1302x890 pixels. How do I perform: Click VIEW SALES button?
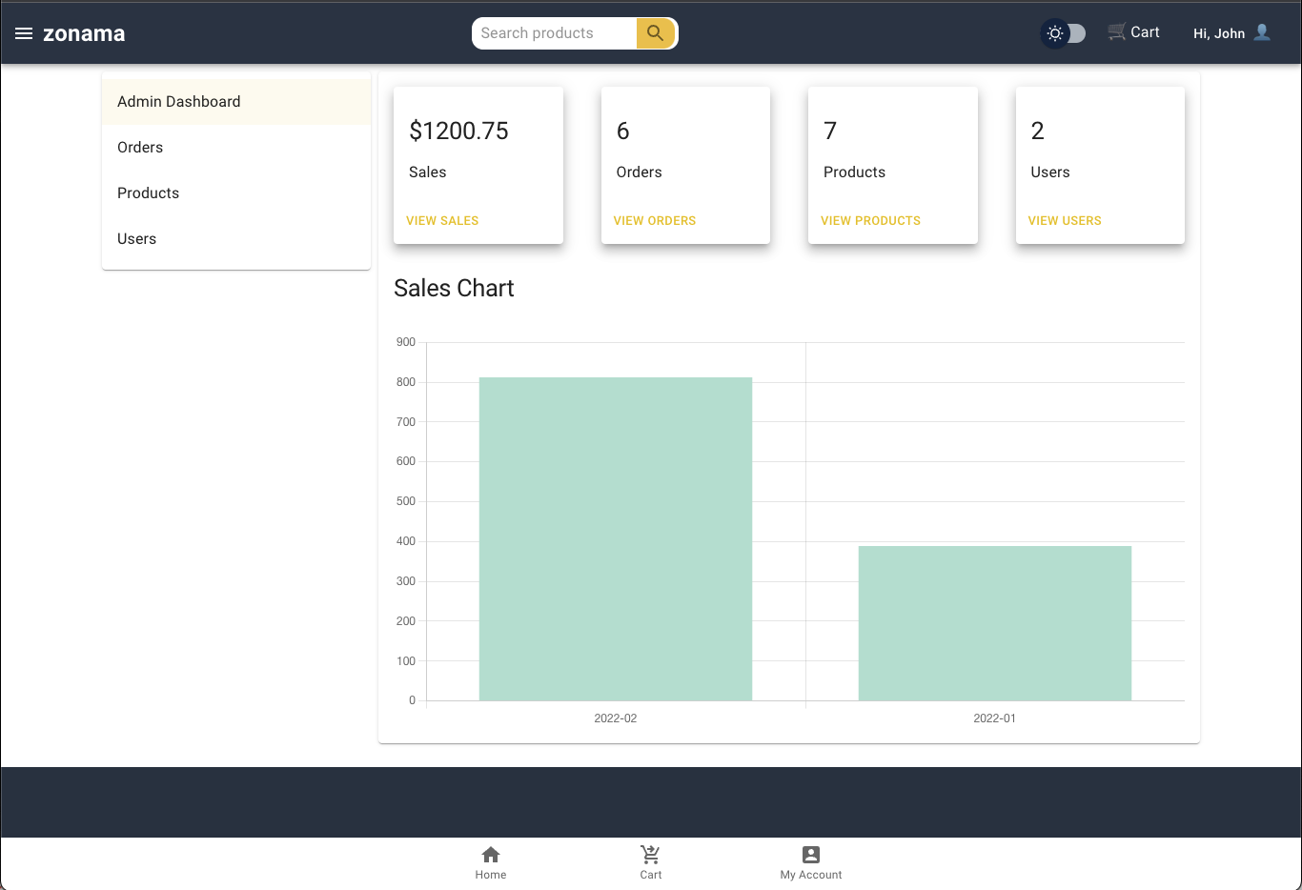[x=442, y=220]
